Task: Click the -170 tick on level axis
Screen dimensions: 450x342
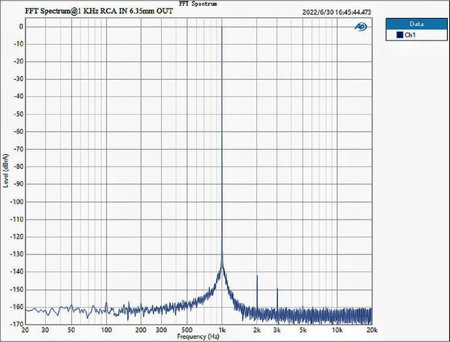Action: [x=16, y=324]
